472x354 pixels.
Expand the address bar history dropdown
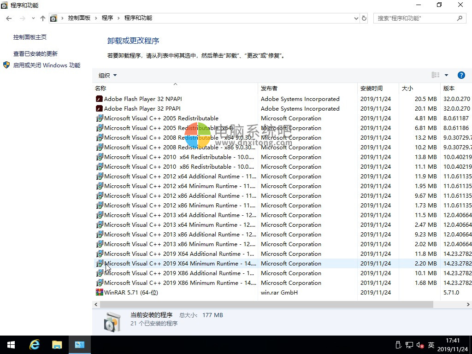point(356,18)
